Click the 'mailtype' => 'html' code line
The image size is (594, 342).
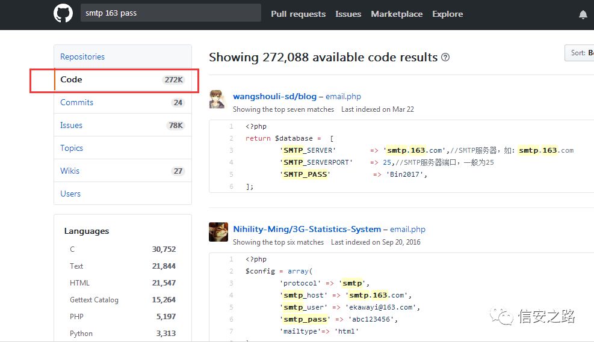pyautogui.click(x=320, y=331)
